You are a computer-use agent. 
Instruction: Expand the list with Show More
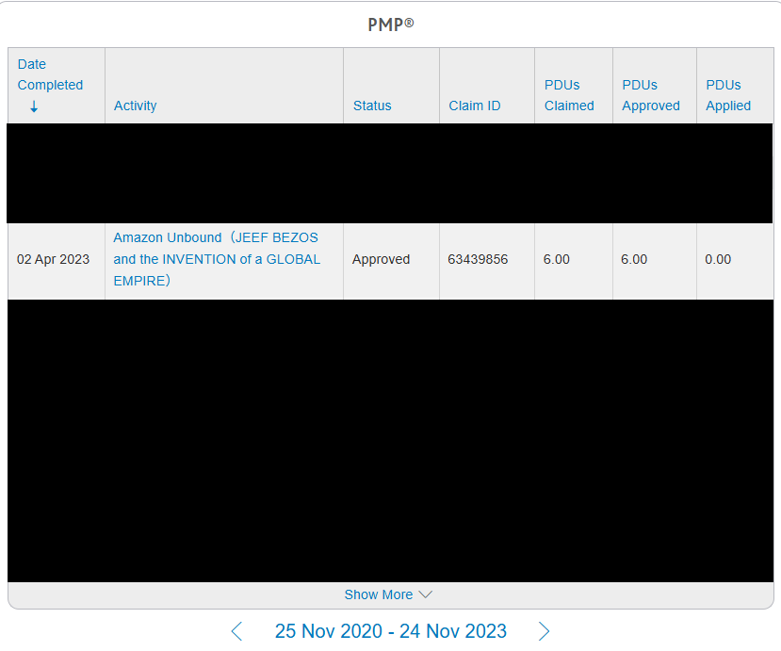pos(379,594)
